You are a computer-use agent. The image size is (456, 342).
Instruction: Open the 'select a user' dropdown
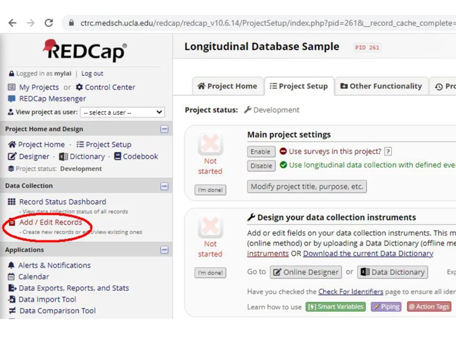123,112
